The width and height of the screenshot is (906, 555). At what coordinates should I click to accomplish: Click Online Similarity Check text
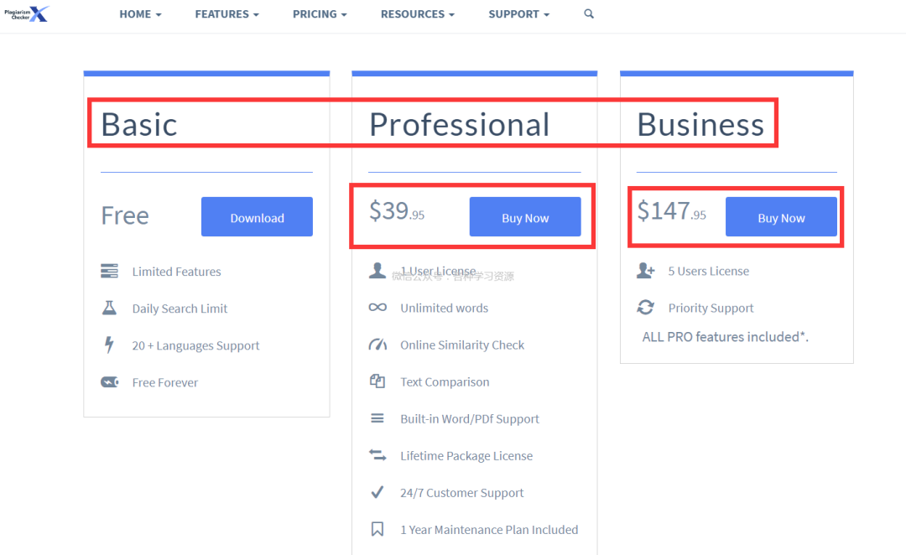click(462, 345)
